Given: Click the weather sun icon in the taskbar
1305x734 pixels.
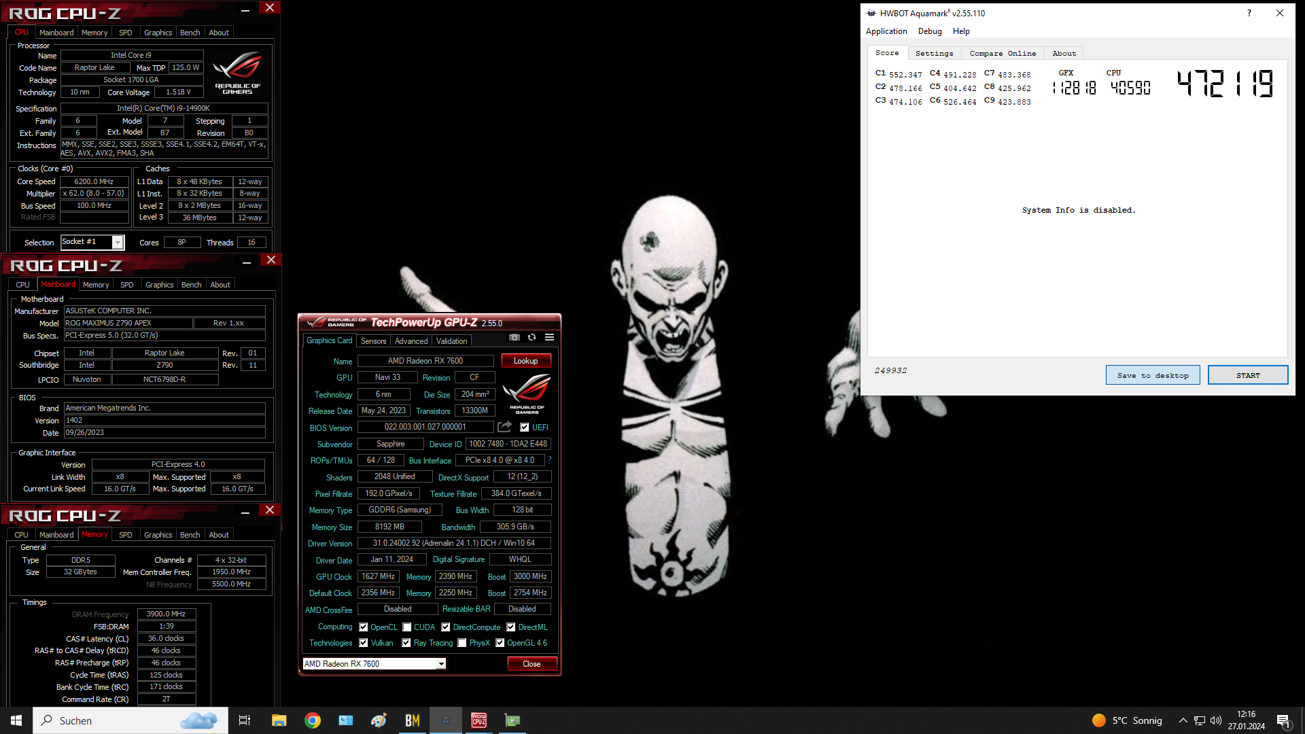Looking at the screenshot, I should pos(1098,720).
